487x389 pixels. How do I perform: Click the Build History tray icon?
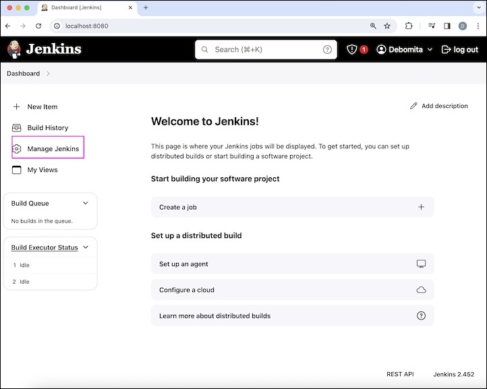tap(17, 127)
